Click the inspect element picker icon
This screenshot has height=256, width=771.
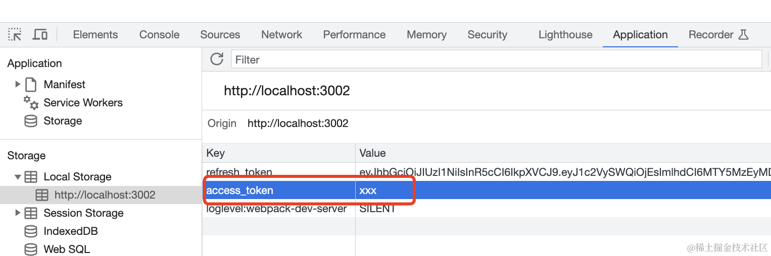tap(15, 35)
